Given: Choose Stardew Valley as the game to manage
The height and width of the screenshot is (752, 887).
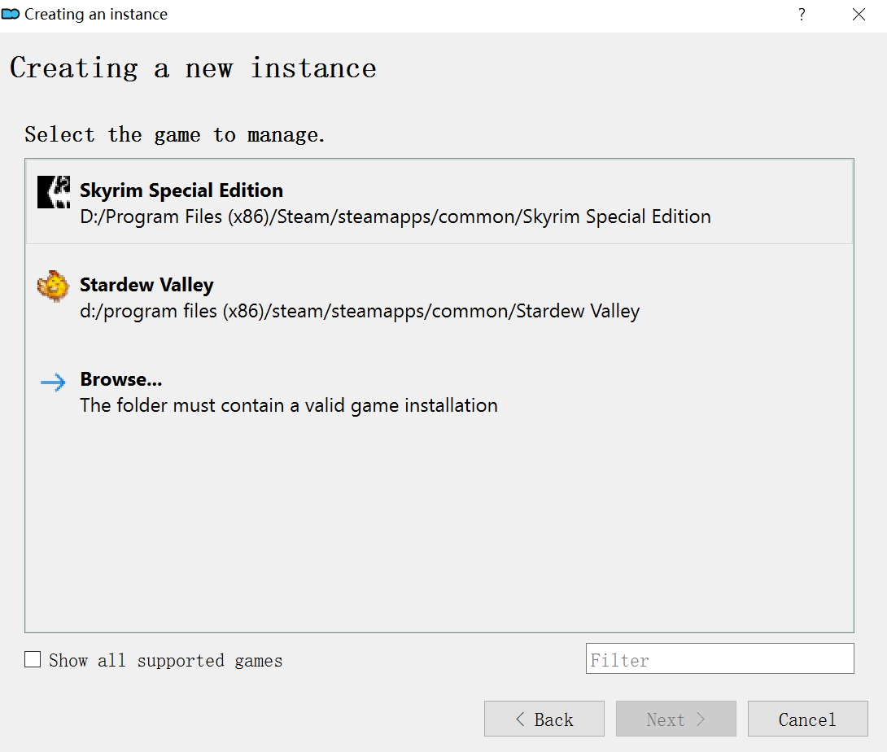Looking at the screenshot, I should tap(146, 286).
